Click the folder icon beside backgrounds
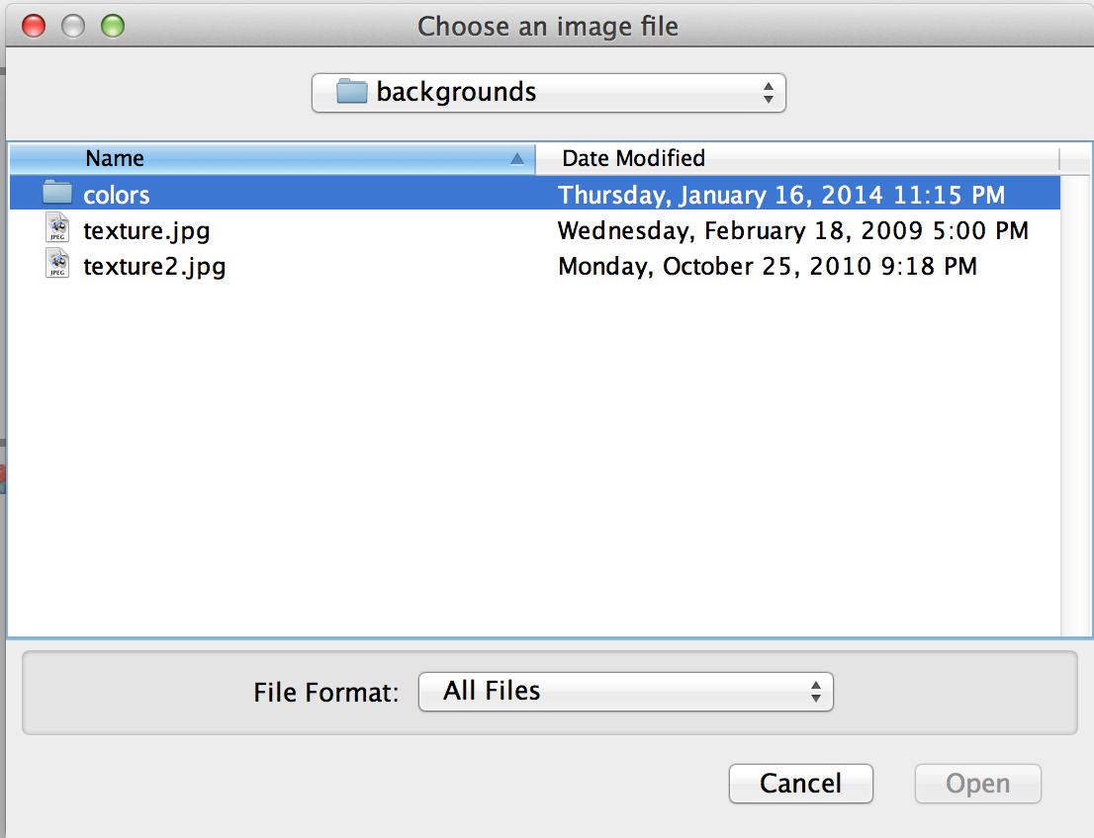This screenshot has height=838, width=1094. [352, 92]
